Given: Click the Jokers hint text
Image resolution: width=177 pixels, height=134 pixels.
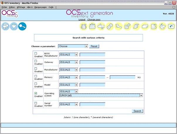Looking at the screenshot, I should 88,117.
